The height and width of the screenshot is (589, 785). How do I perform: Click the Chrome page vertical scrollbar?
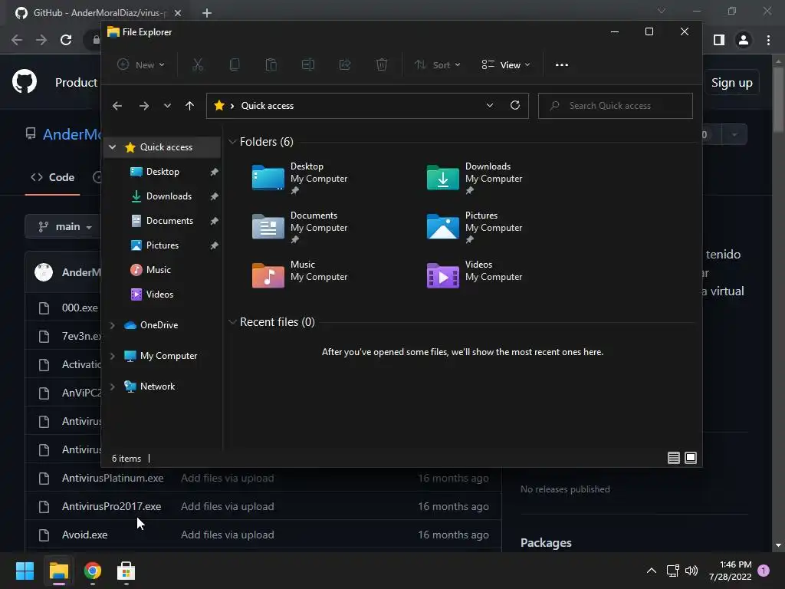pyautogui.click(x=778, y=100)
